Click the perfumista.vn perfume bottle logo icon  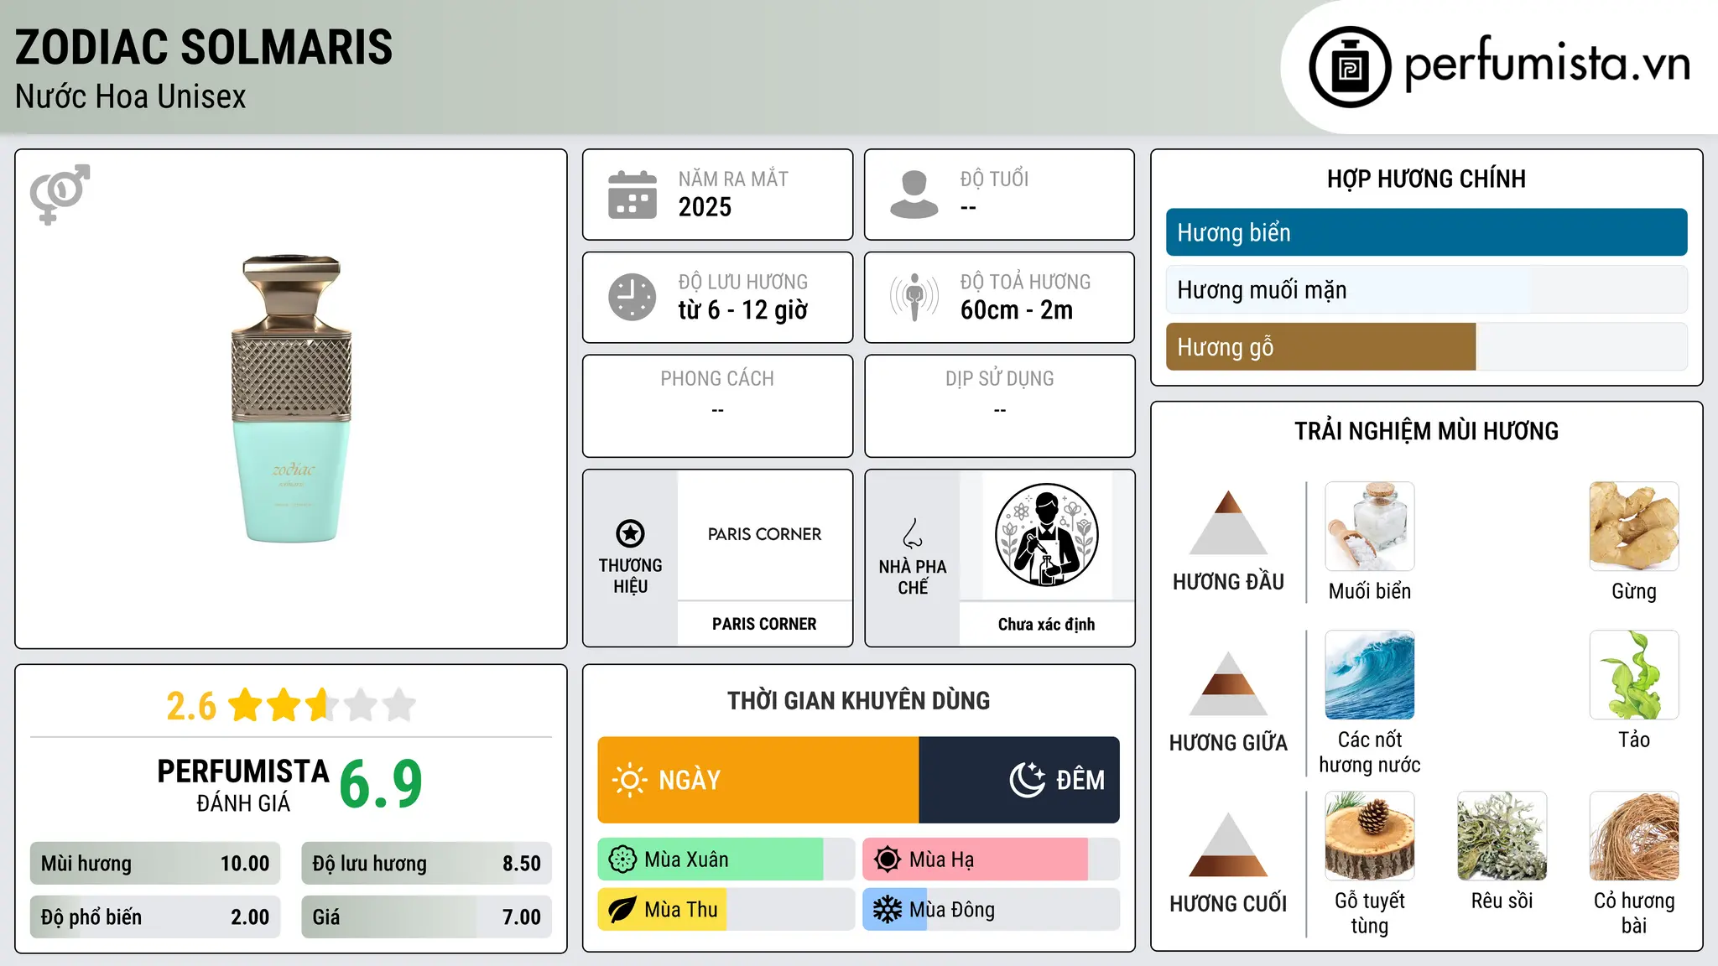1350,67
